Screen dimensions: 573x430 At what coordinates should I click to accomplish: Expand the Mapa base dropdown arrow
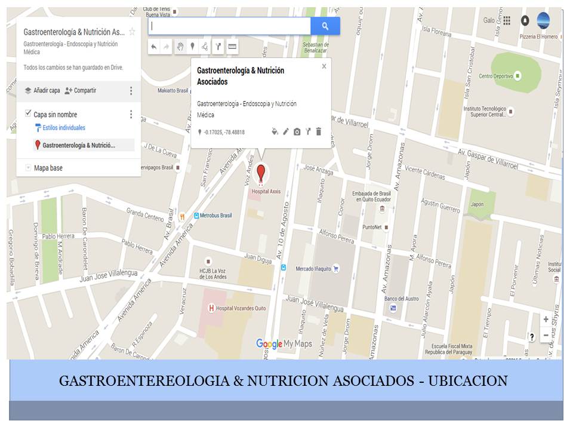(x=28, y=168)
